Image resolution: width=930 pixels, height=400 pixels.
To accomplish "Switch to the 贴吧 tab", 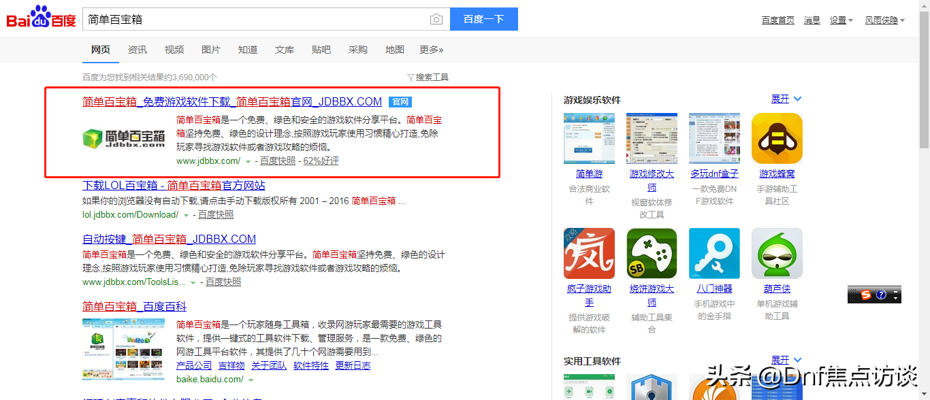I will click(321, 50).
